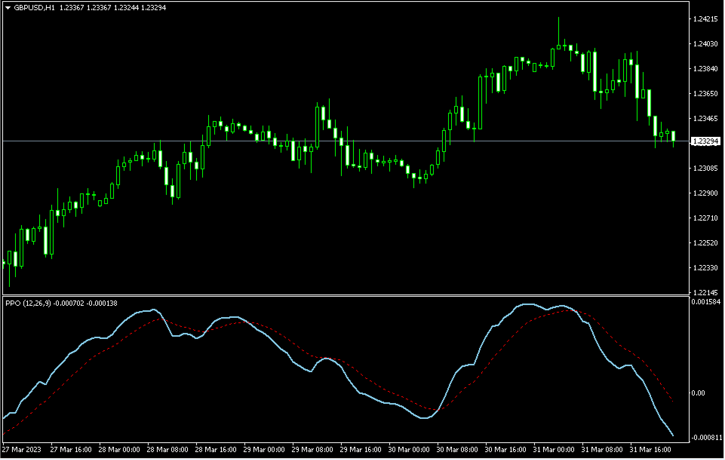Image resolution: width=725 pixels, height=460 pixels.
Task: Select price level 1.23840 on the price scale
Action: pyautogui.click(x=706, y=69)
